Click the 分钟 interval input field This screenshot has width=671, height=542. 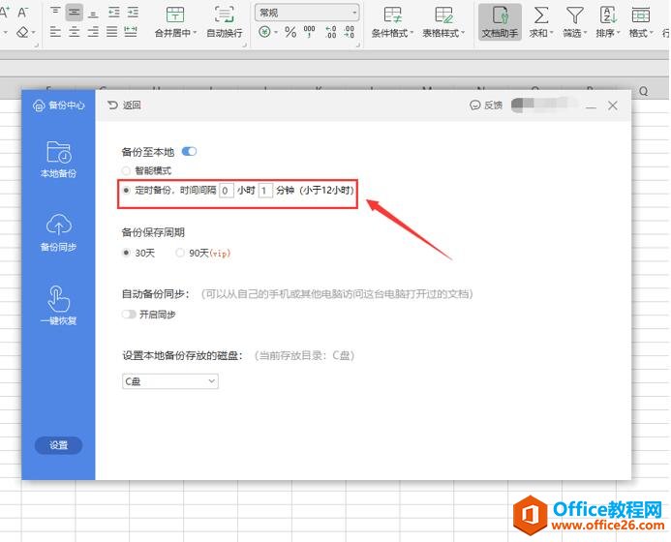coord(264,191)
